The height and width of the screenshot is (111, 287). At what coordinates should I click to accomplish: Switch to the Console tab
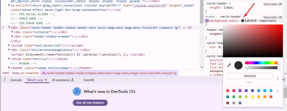(x=16, y=80)
